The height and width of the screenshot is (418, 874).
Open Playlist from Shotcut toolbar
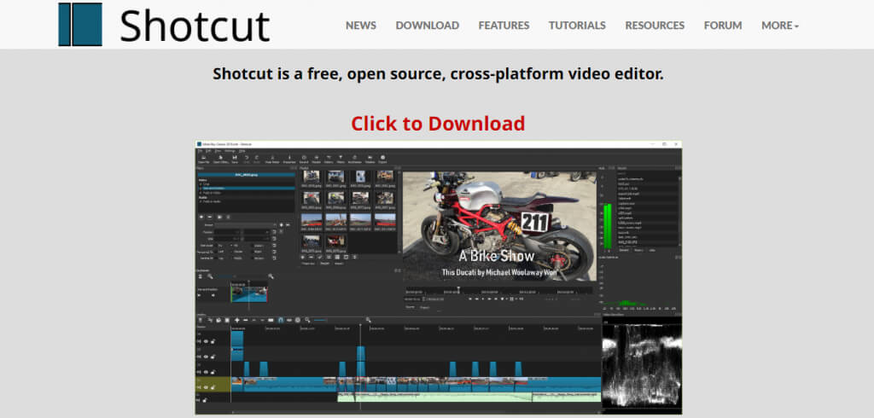tap(317, 159)
